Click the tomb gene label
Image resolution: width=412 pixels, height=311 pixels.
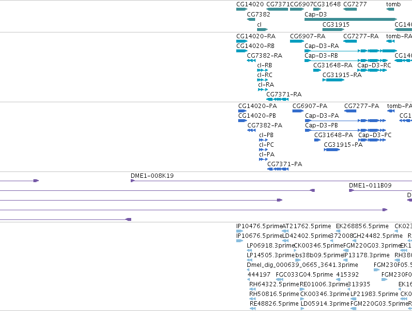coord(393,4)
